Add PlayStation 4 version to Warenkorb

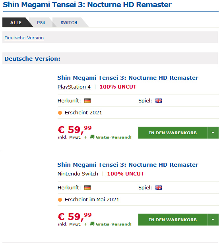[x=173, y=133]
